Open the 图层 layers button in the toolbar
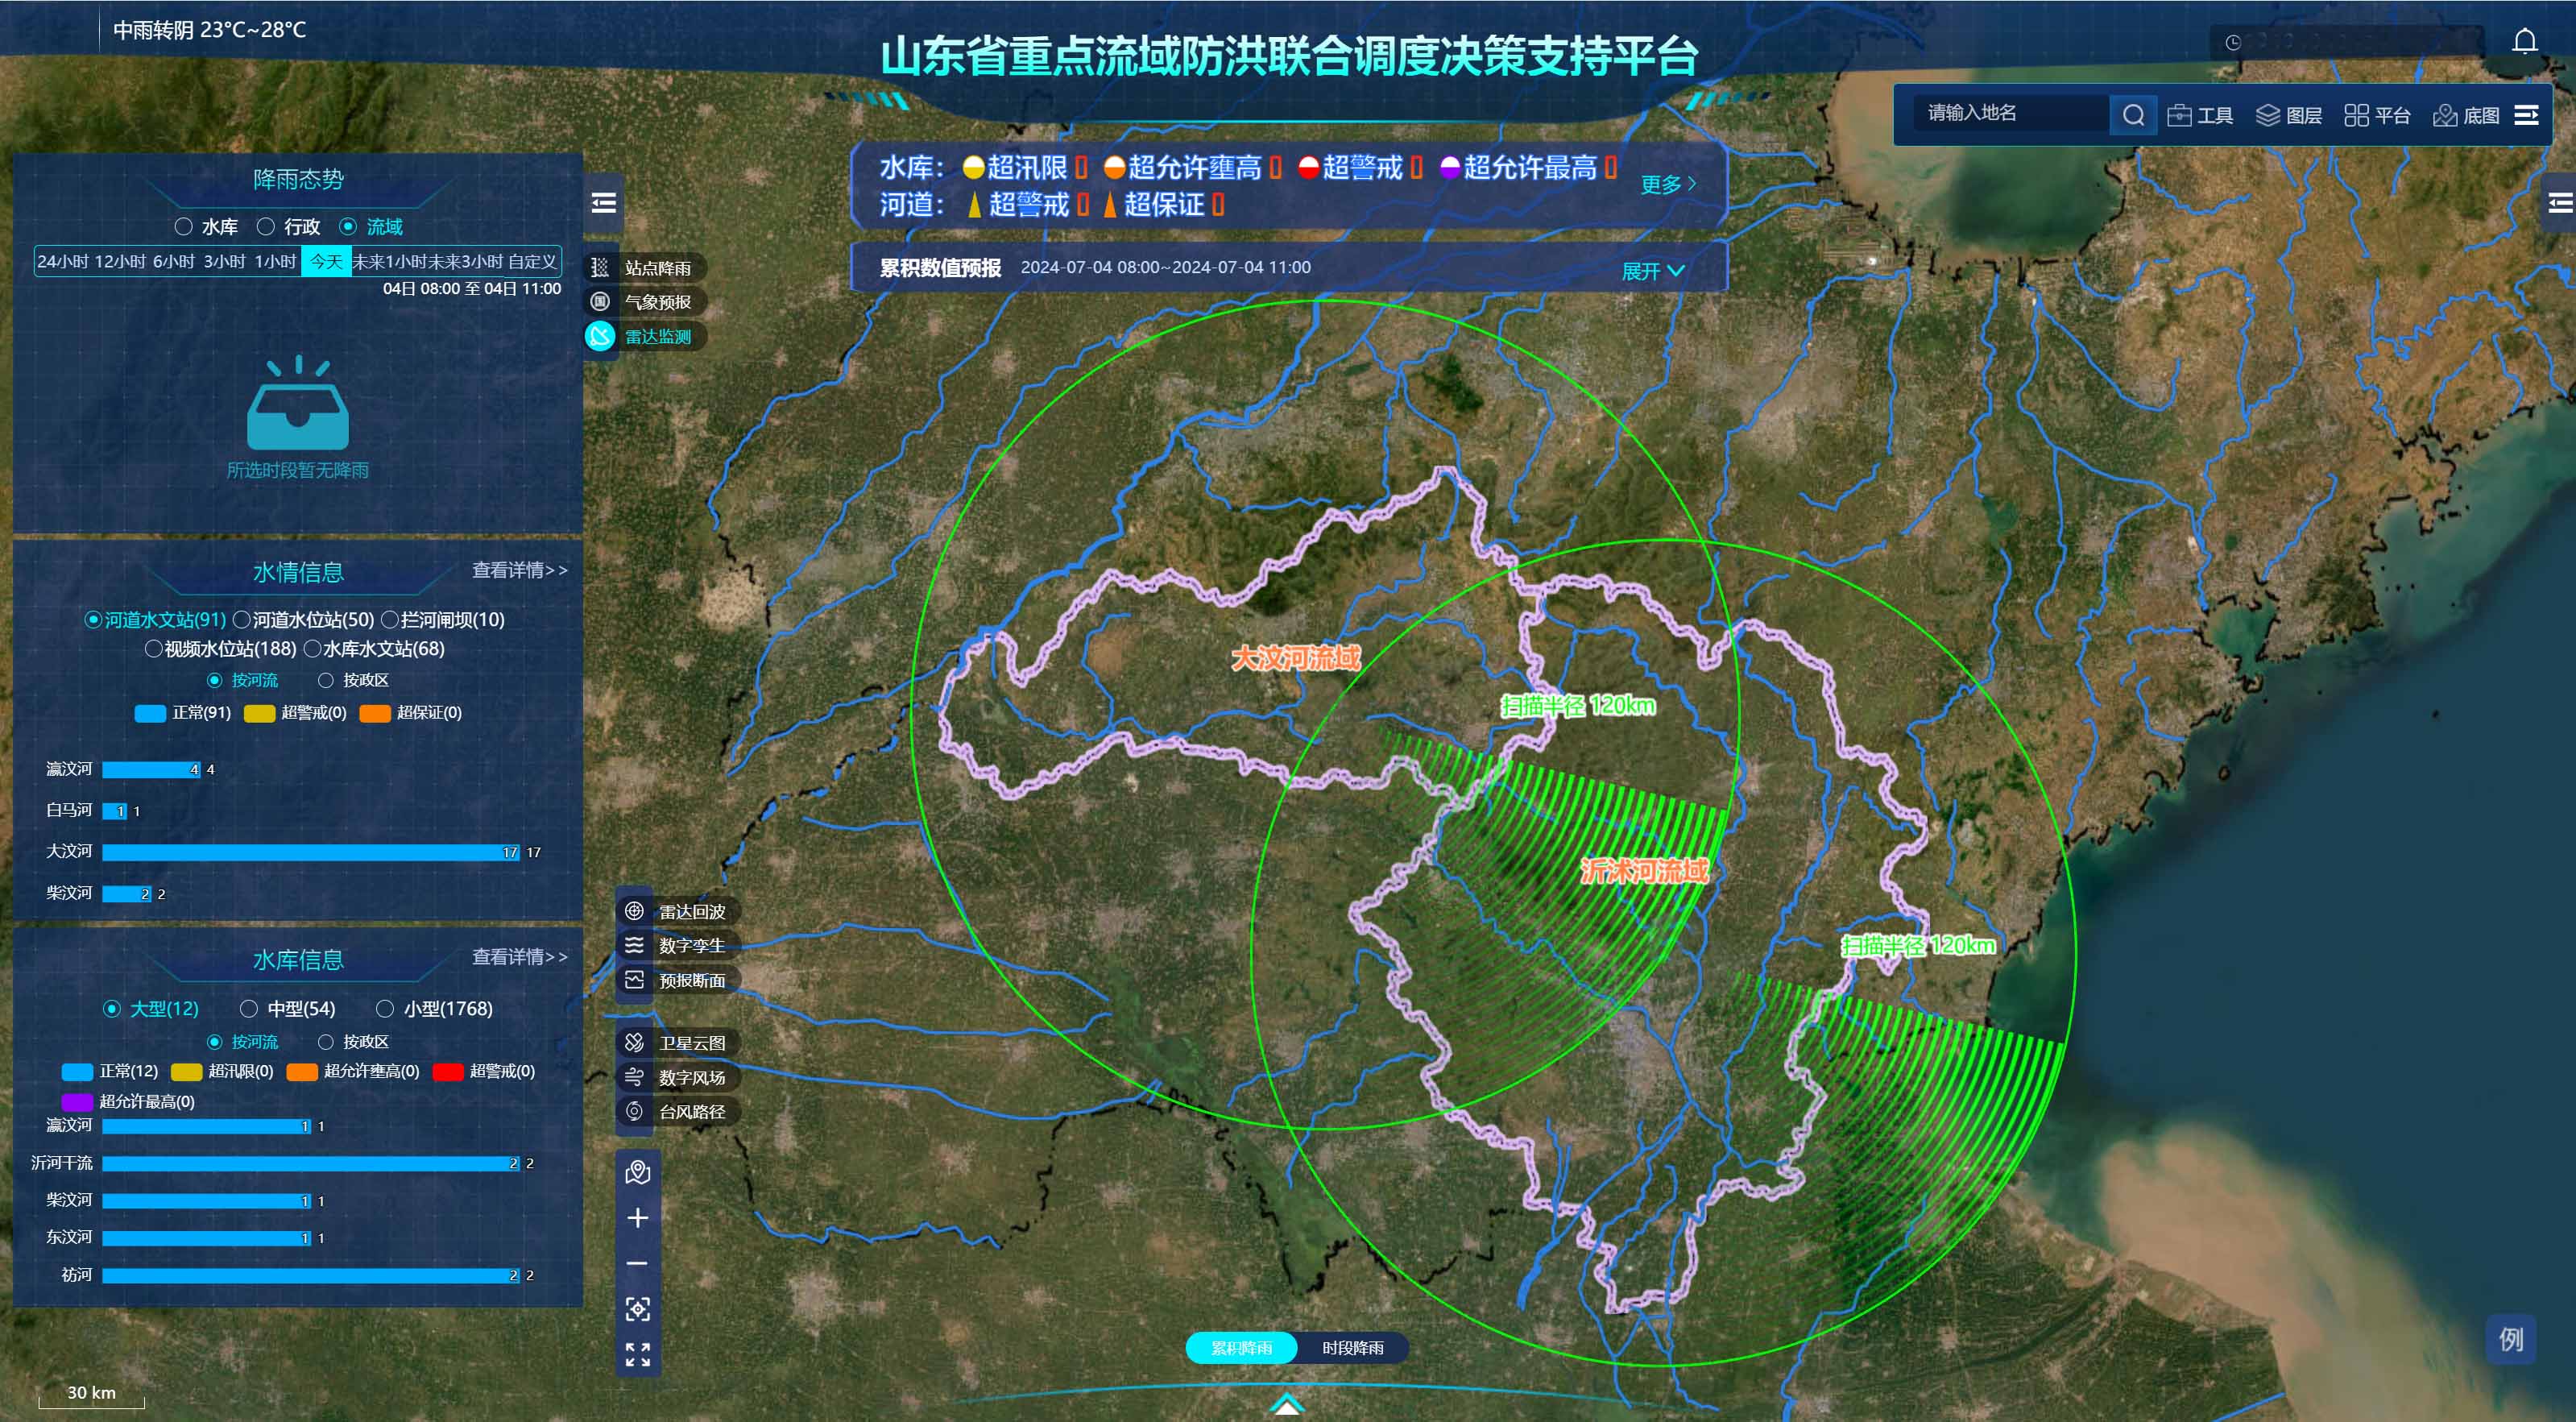The height and width of the screenshot is (1422, 2576). pyautogui.click(x=2289, y=116)
